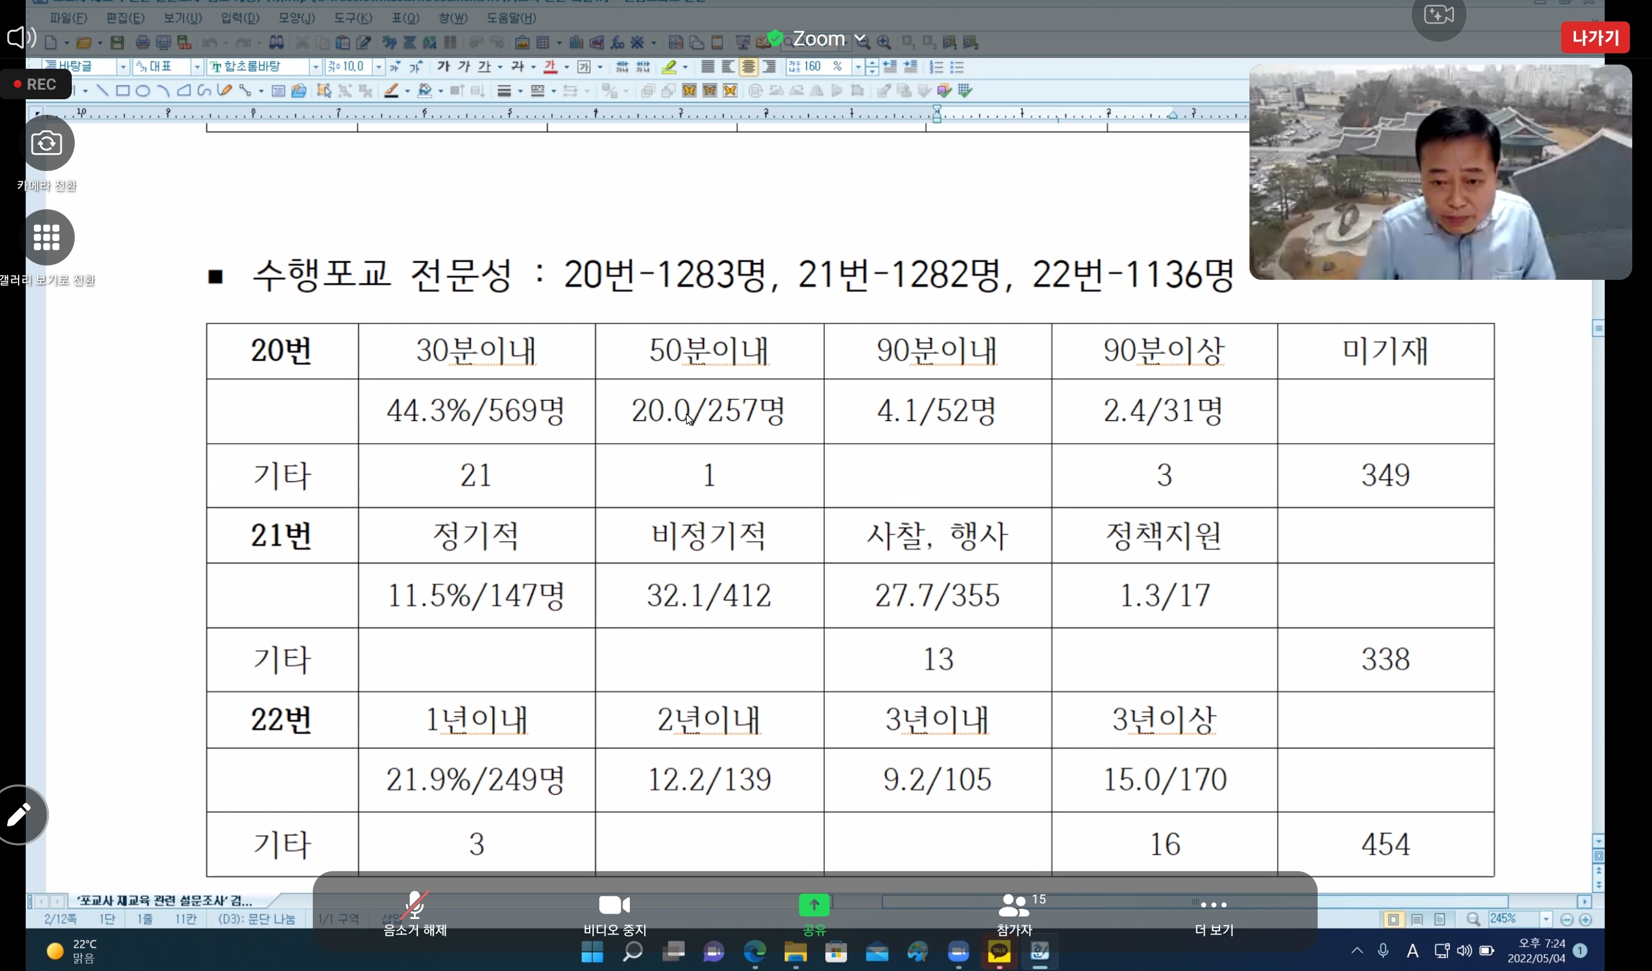Click the Save floppy disk icon
Viewport: 1652px width, 971px height.
pyautogui.click(x=117, y=42)
